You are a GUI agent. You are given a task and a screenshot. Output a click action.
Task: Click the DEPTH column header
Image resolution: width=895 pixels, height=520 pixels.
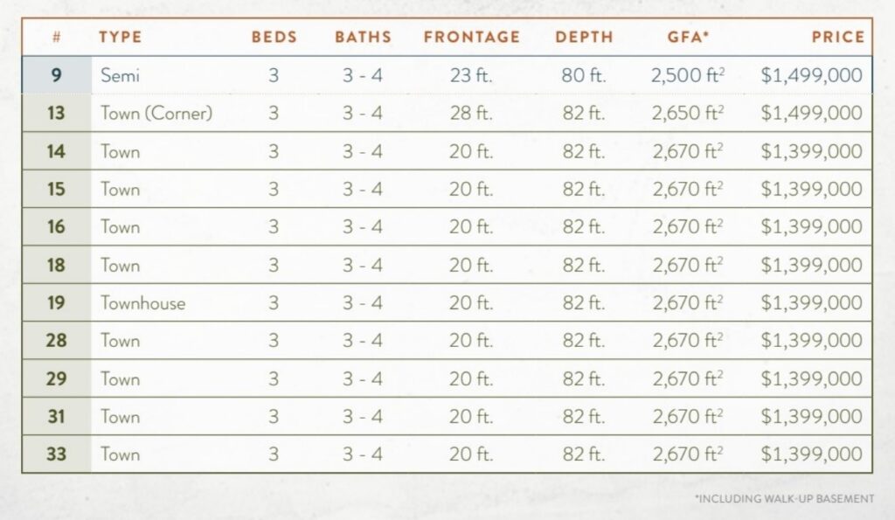584,37
